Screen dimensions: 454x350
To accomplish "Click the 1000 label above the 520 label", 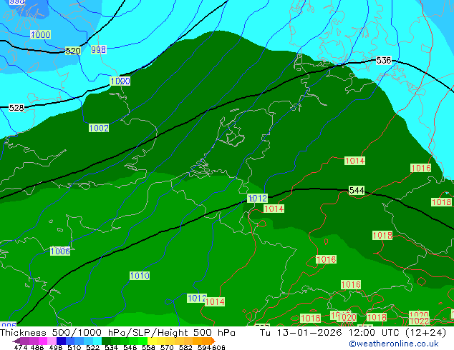I will pyautogui.click(x=41, y=35).
